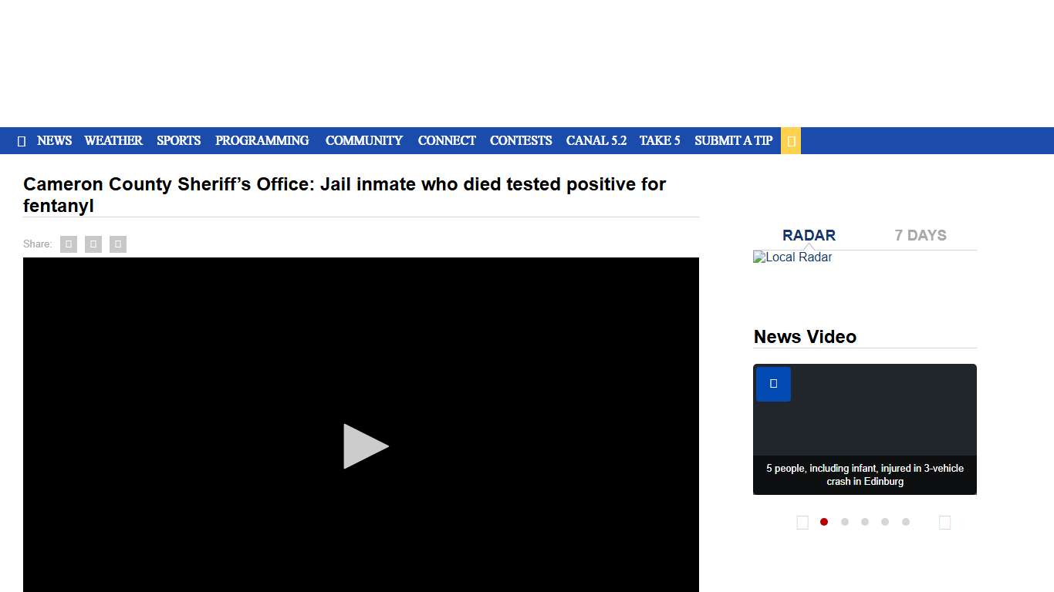Click the Local Radar image link
The image size is (1054, 592).
(792, 257)
